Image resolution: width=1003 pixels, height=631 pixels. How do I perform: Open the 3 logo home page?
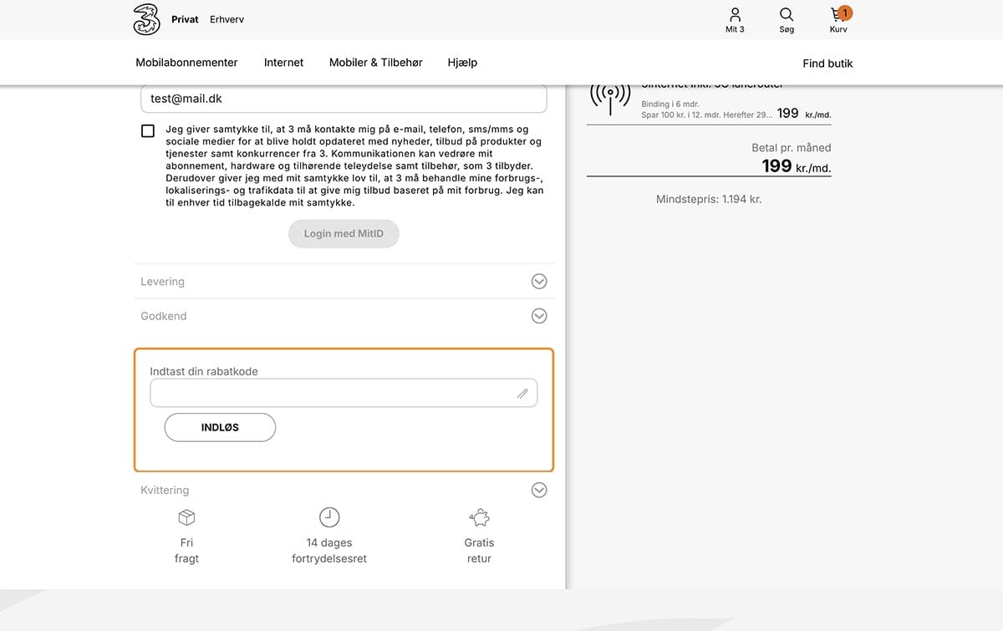[x=146, y=19]
